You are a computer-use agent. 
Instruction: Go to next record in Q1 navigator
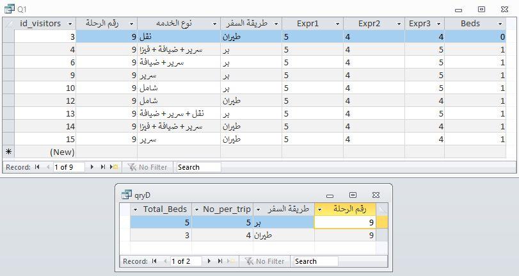[x=92, y=167]
